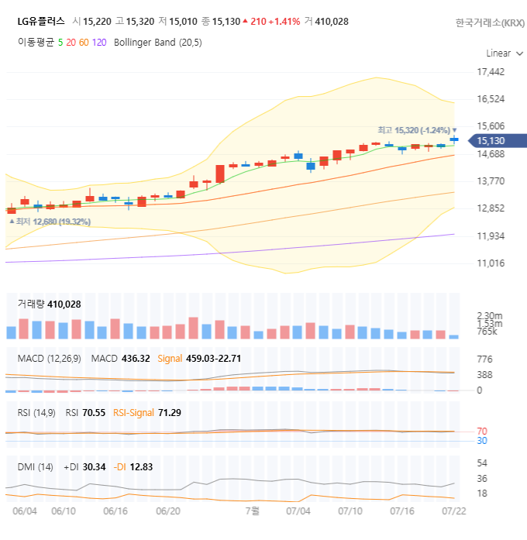Click the 7월 month label on axis
The height and width of the screenshot is (540, 527).
pyautogui.click(x=253, y=511)
